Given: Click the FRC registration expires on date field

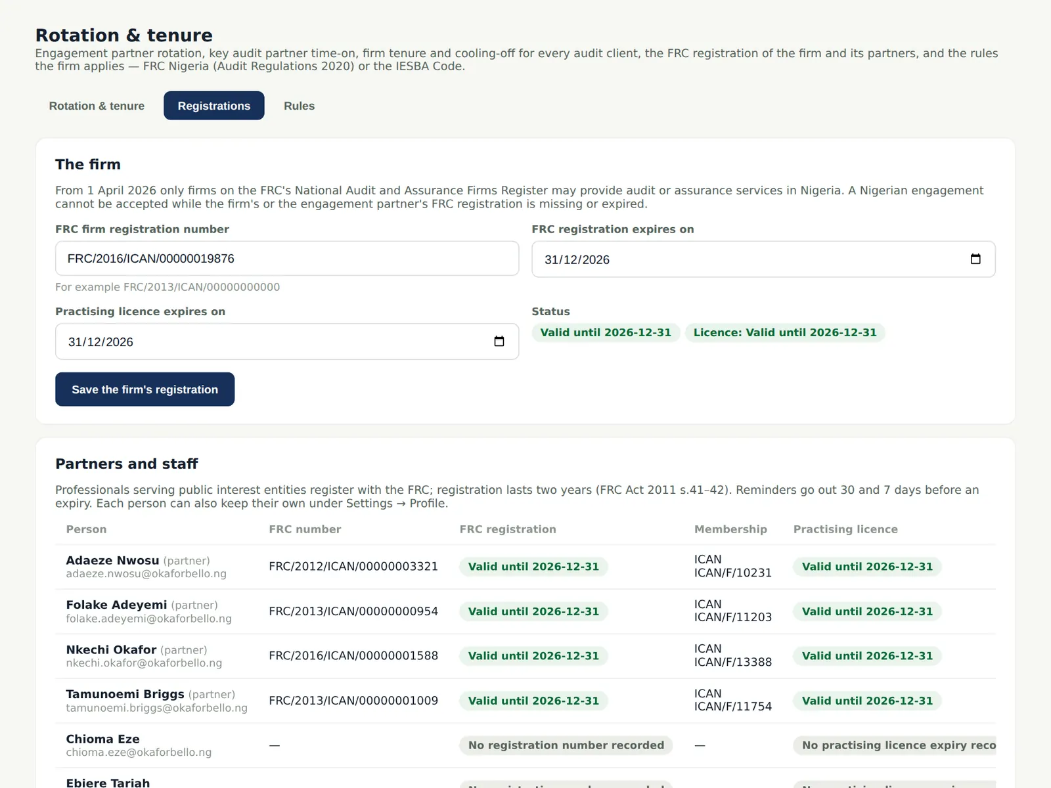Looking at the screenshot, I should pos(763,259).
